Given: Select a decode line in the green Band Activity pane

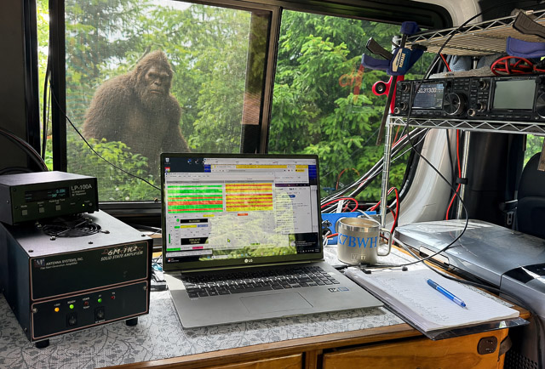Looking at the screenshot, I should tap(195, 199).
